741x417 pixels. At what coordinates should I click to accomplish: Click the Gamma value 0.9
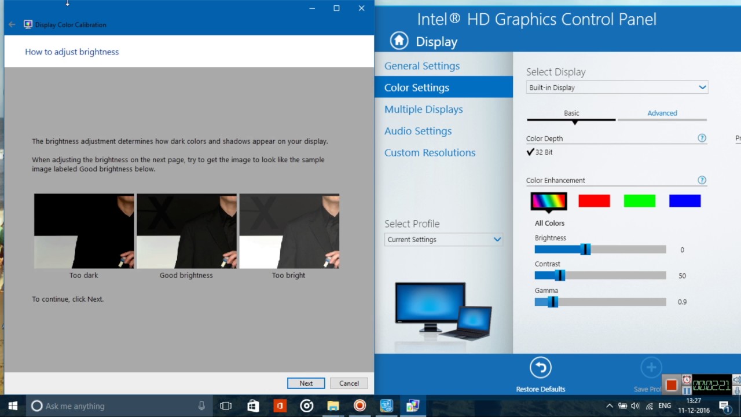[x=682, y=302]
